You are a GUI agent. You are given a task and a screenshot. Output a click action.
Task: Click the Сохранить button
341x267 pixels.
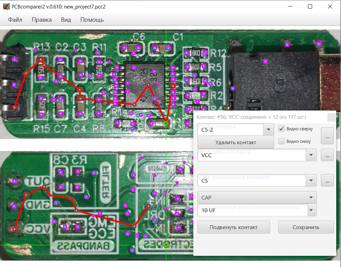pyautogui.click(x=306, y=227)
